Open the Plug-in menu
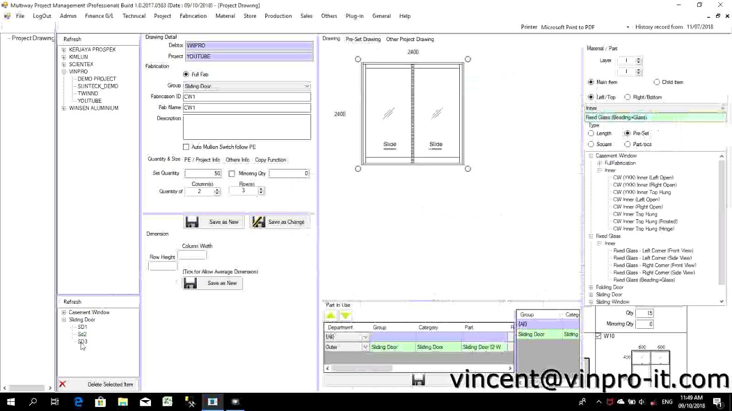The width and height of the screenshot is (732, 411). click(x=355, y=16)
